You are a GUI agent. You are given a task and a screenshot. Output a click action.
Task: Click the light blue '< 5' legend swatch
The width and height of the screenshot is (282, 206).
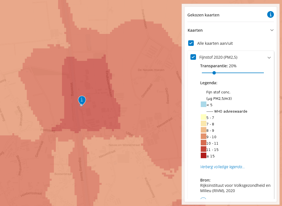203,105
